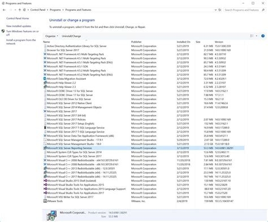
Task: Click the Microsoft Help Viewer 2.2 icon
Action: click(x=45, y=83)
